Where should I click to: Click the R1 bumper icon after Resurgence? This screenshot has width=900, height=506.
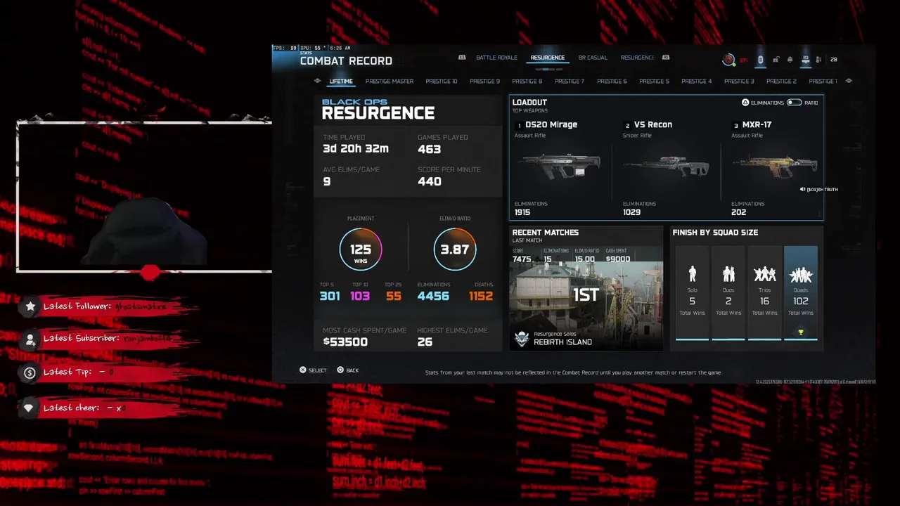(x=666, y=58)
